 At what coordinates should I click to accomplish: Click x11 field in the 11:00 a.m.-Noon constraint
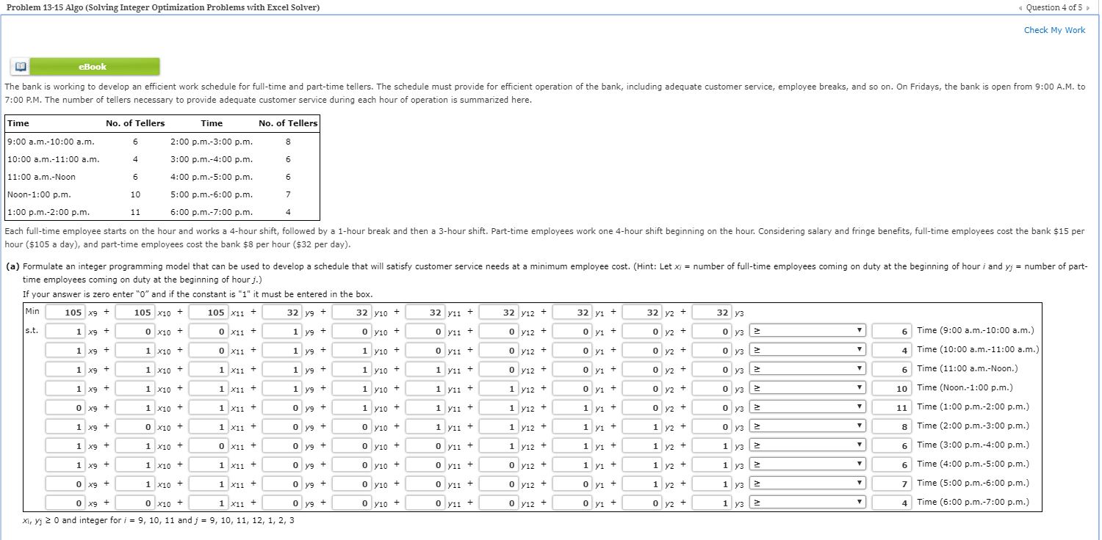pyautogui.click(x=209, y=369)
